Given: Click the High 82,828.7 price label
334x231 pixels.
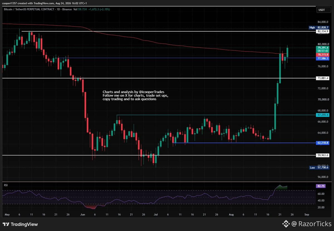Looking at the screenshot, I should [x=319, y=28].
